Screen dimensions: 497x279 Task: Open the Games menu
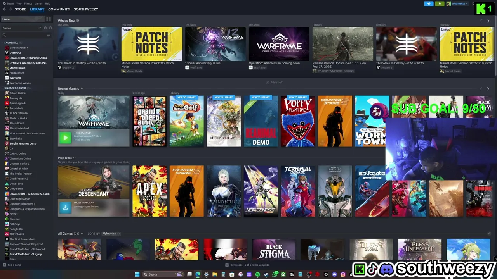[38, 3]
